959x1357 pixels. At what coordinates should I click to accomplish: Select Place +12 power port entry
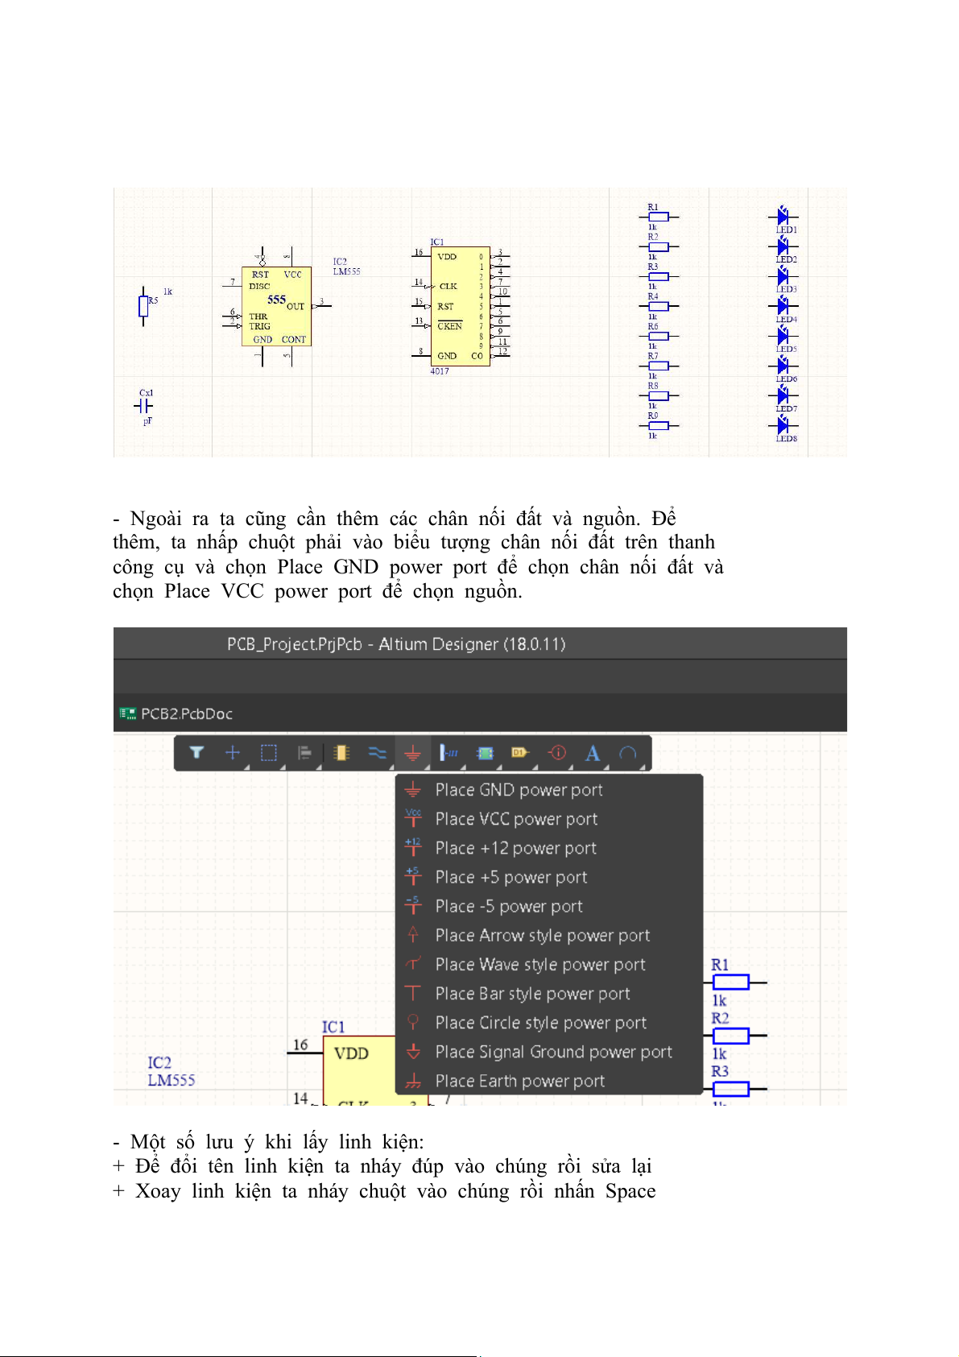[515, 848]
